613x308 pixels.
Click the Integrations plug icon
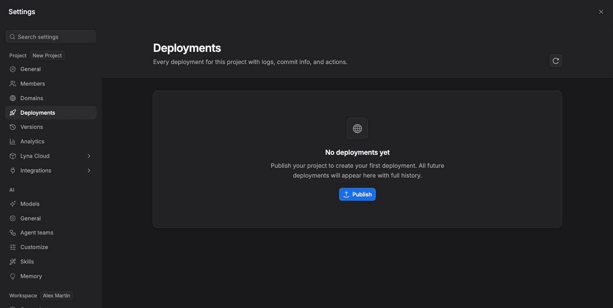(x=13, y=170)
